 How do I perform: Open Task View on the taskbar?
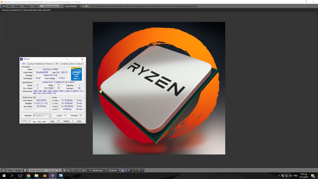tap(20, 176)
